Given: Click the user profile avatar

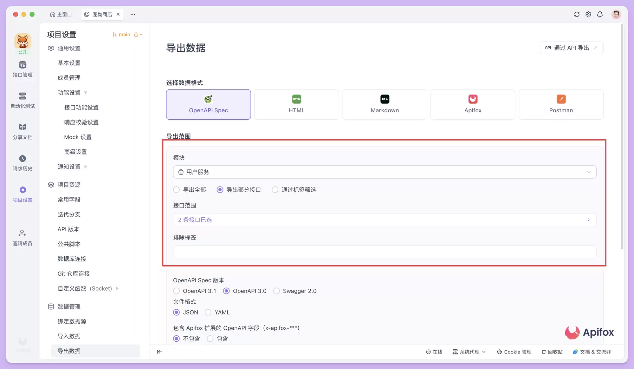Looking at the screenshot, I should point(616,14).
